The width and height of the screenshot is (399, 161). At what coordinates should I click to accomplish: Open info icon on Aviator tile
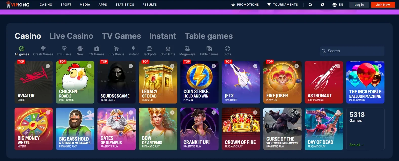pos(48,66)
